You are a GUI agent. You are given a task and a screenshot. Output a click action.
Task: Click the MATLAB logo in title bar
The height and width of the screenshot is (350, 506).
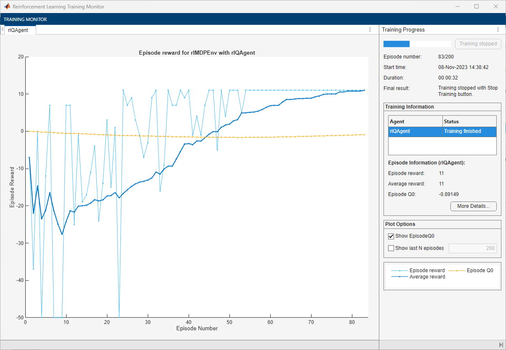click(x=7, y=7)
